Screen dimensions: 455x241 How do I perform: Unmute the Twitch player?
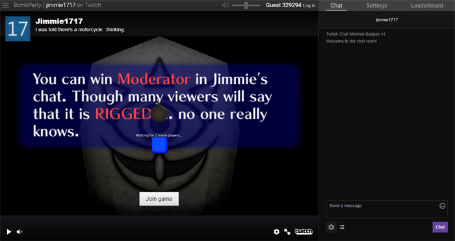click(19, 232)
